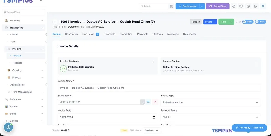Switch to the Messages tab
271x136 pixels.
[x=173, y=34]
